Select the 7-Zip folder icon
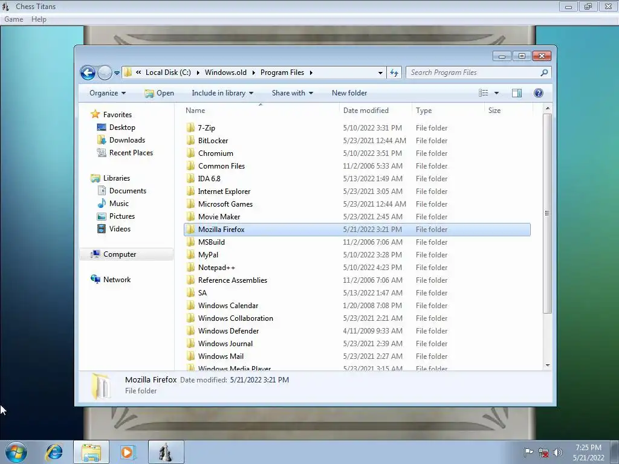The height and width of the screenshot is (464, 619). pos(190,127)
